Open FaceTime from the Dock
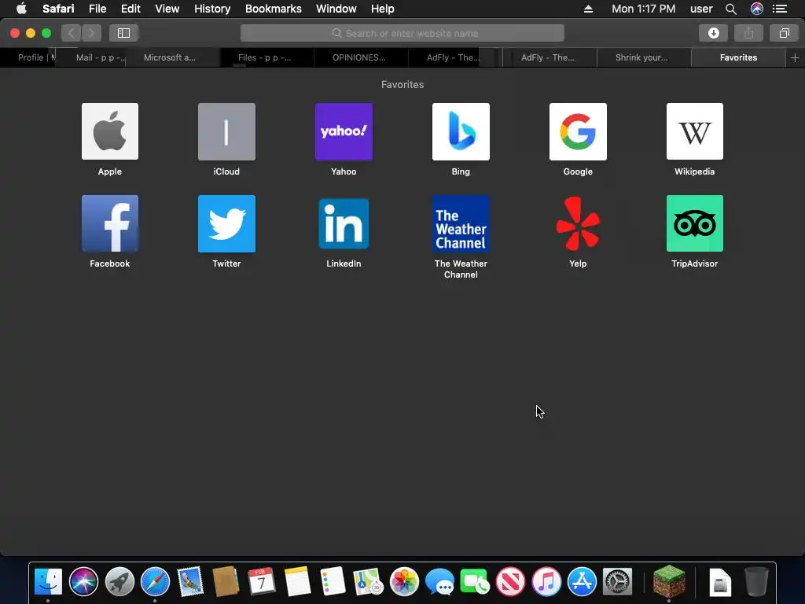The height and width of the screenshot is (604, 805). pos(475,581)
